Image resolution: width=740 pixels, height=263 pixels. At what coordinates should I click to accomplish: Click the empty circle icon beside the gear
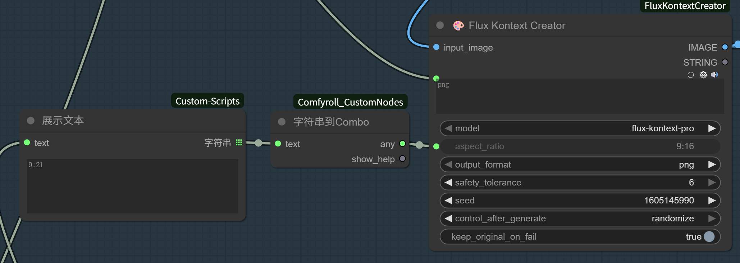point(690,75)
